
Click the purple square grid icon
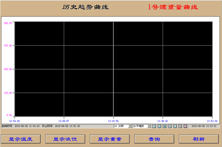(185, 126)
